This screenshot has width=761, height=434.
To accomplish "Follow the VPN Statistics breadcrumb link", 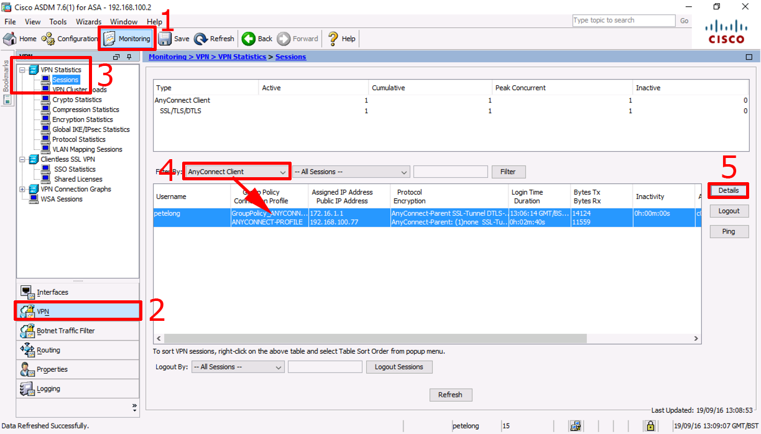I will point(242,57).
